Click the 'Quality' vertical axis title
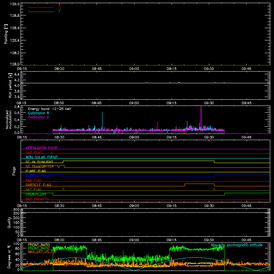Image resolution: width=274 pixels, height=274 pixels. click(9, 222)
